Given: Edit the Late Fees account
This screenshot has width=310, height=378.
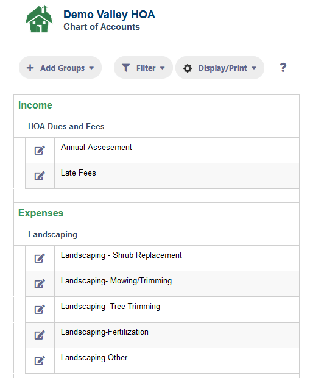Looking at the screenshot, I should pyautogui.click(x=40, y=176).
